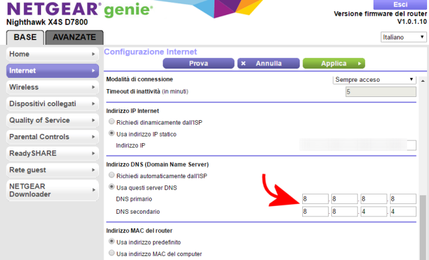Select Usa indirizzo predefinito MAC radio
Viewport: 429px width, 260px height.
pos(112,241)
